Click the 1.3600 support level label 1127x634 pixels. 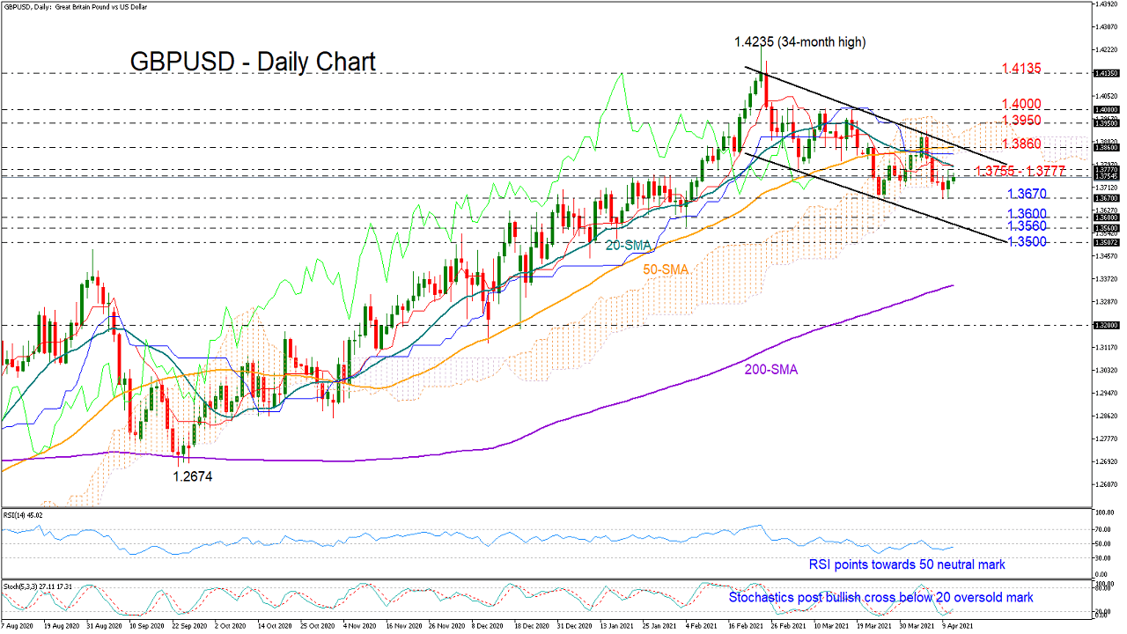1027,214
